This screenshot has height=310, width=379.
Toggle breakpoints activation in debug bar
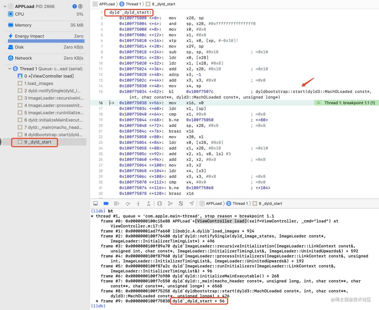tap(106, 203)
